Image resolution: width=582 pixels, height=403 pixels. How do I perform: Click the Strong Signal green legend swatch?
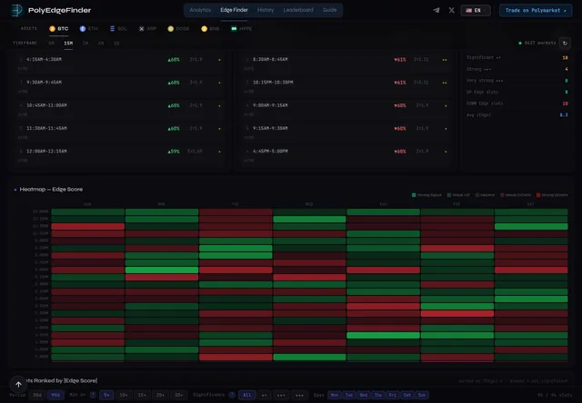414,195
